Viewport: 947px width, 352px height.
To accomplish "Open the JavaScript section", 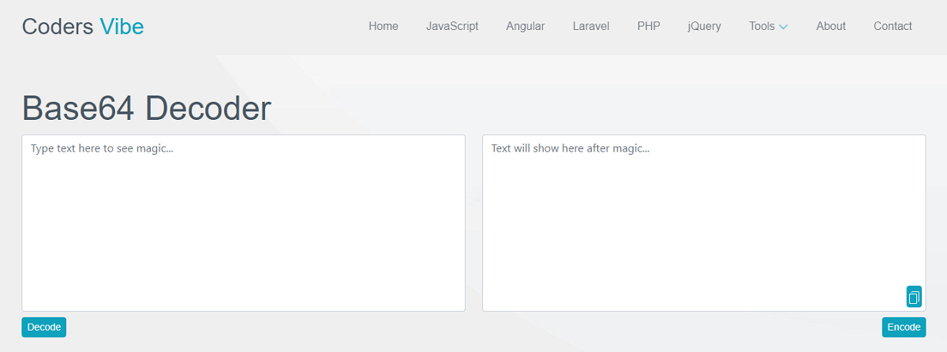I will [452, 26].
